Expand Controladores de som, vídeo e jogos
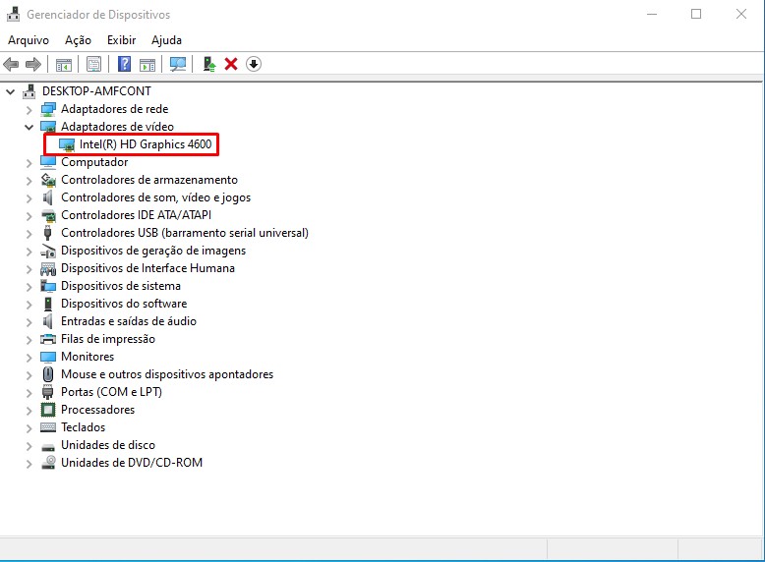This screenshot has height=562, width=765. tap(29, 197)
